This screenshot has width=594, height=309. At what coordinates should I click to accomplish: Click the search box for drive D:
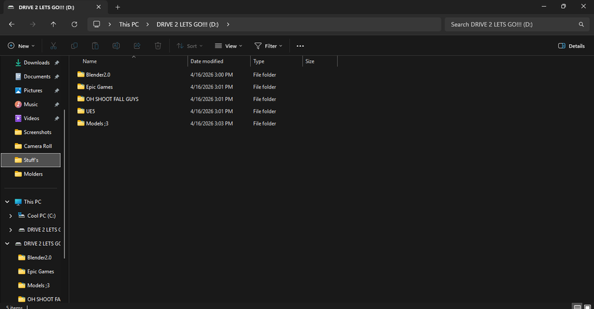click(x=511, y=24)
